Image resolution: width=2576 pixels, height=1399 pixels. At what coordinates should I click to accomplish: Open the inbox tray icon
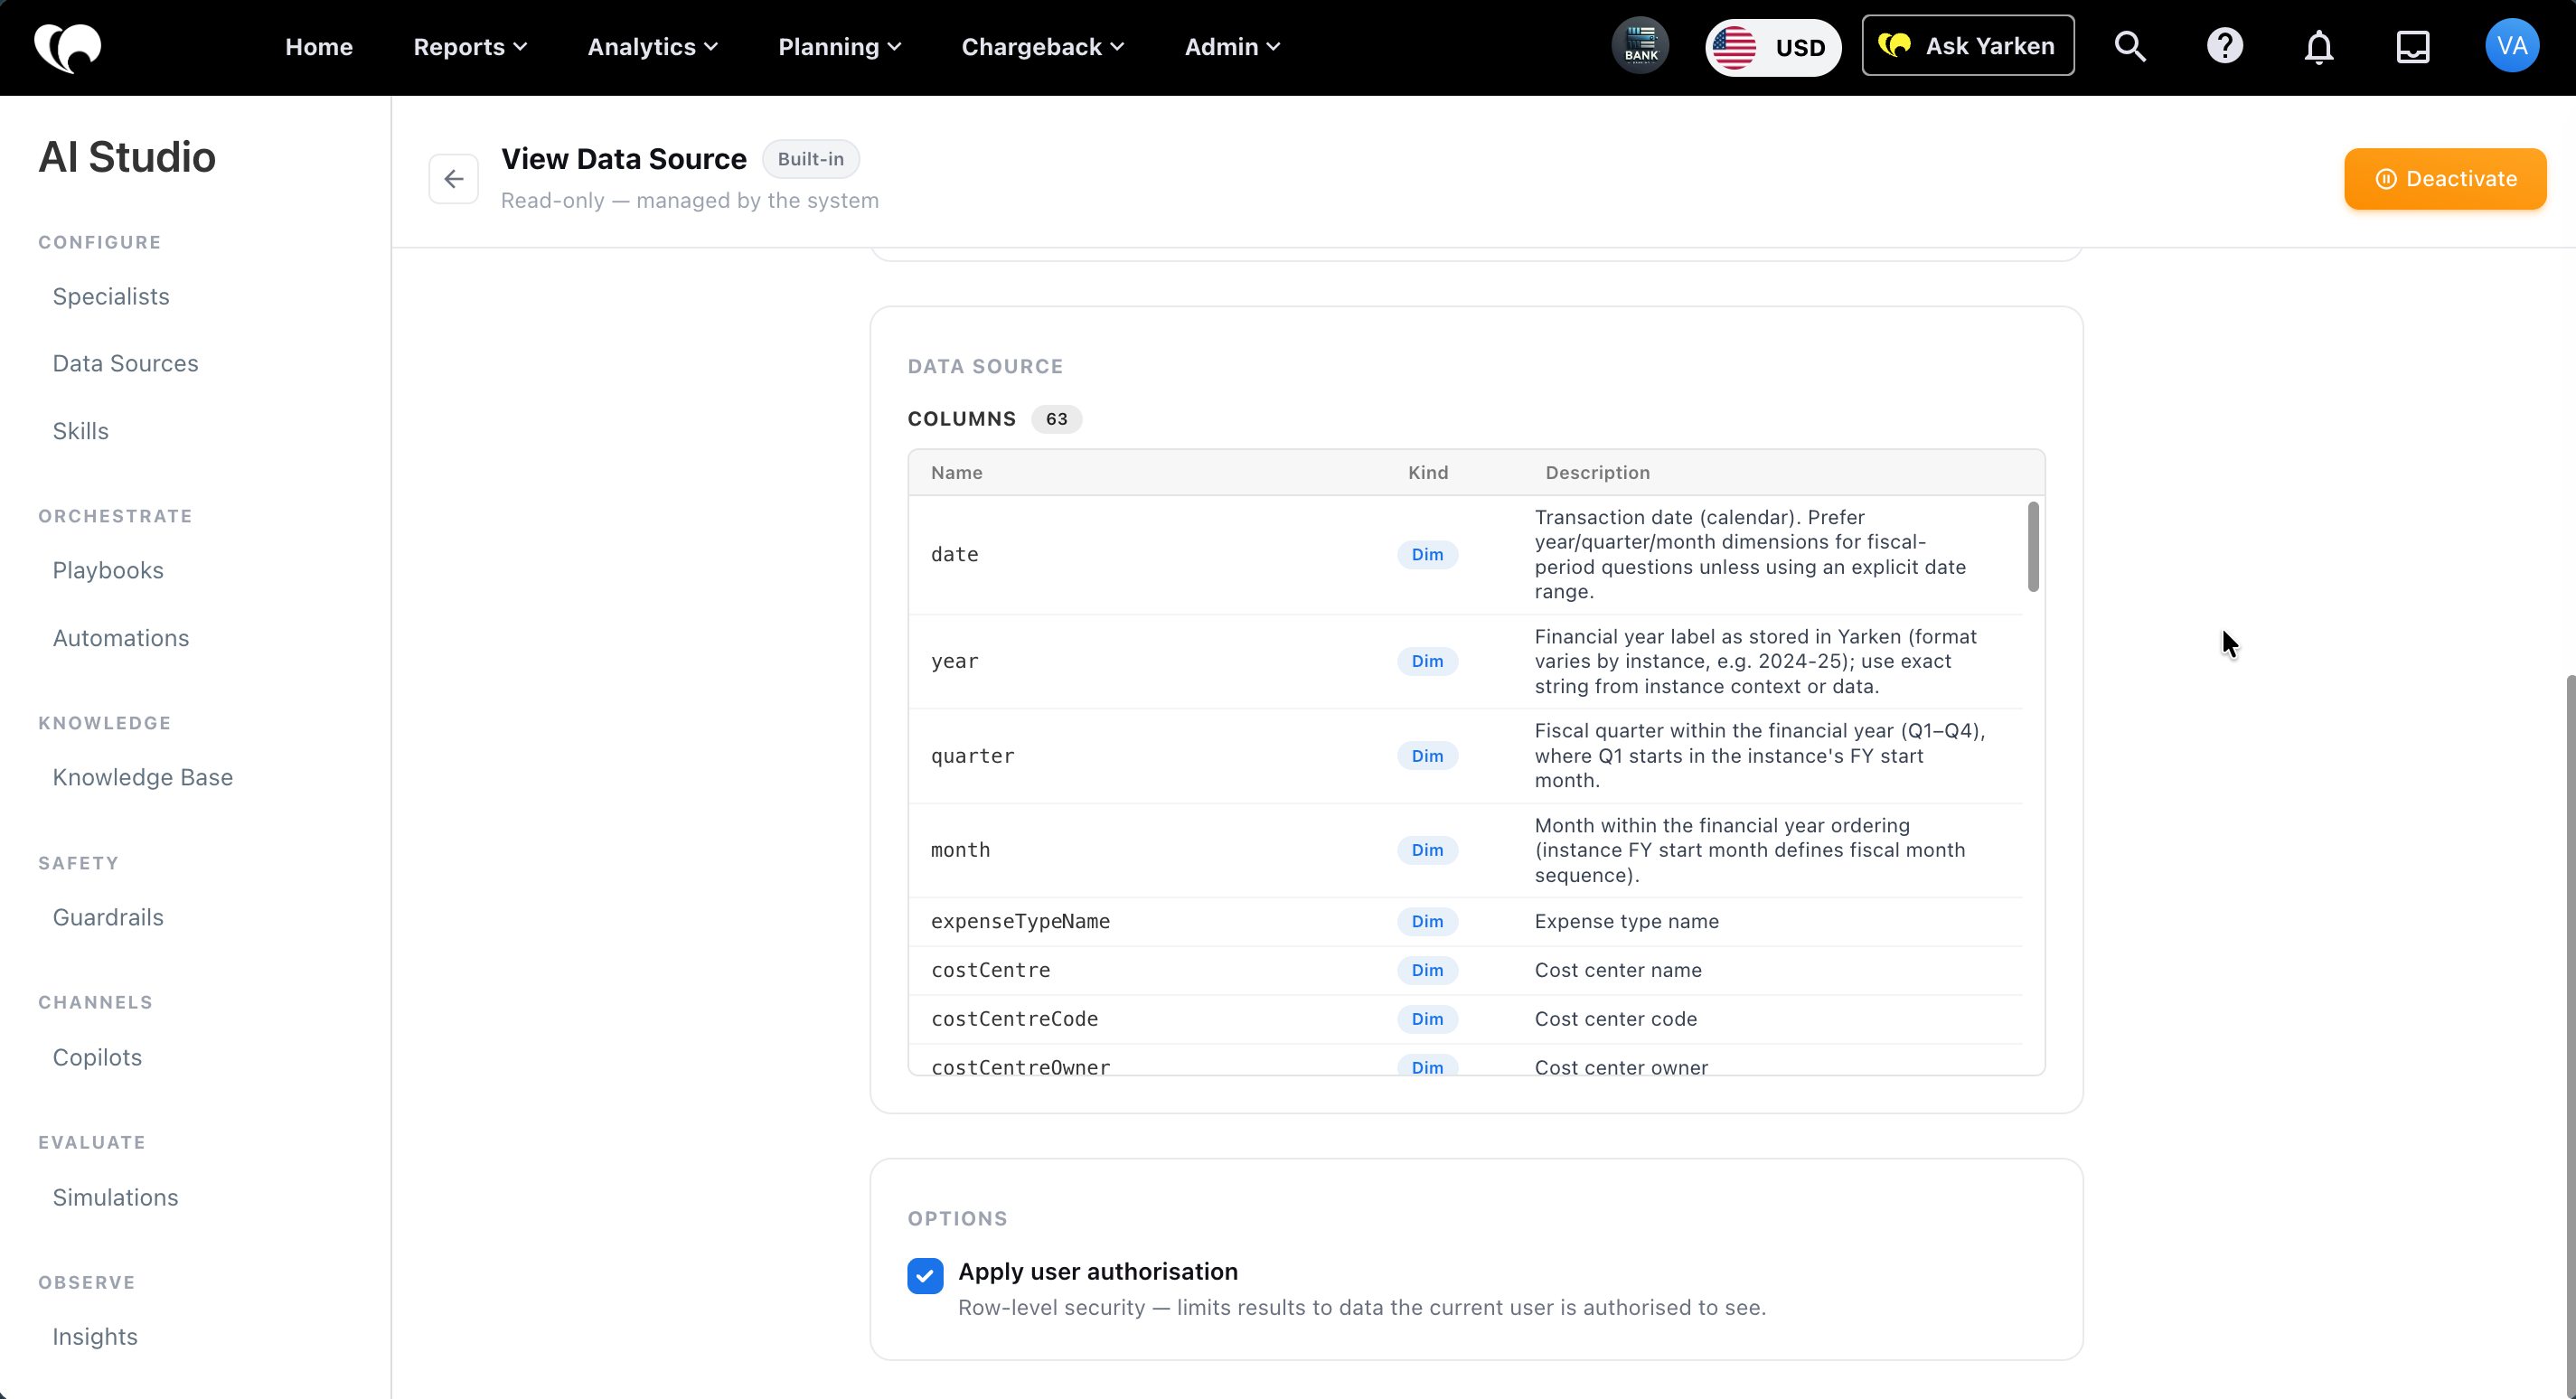(2412, 46)
